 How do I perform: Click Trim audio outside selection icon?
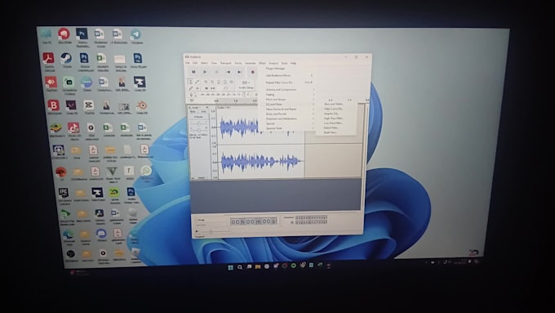pos(206,88)
